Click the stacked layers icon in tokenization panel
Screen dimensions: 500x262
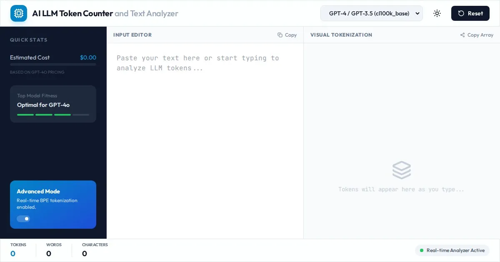point(401,170)
